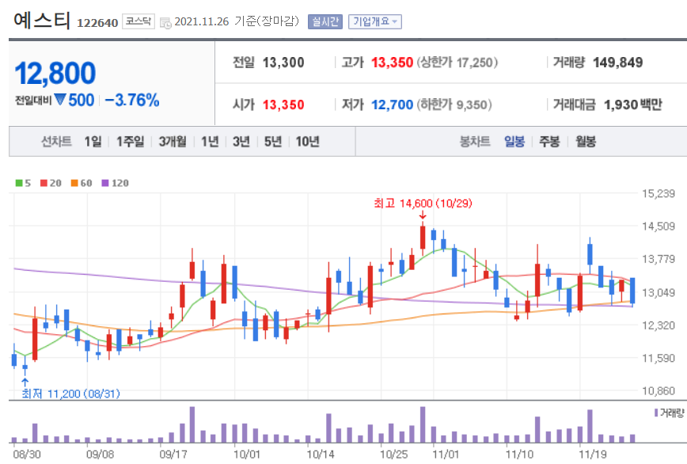Click the purple 120-day moving average swatch

105,183
